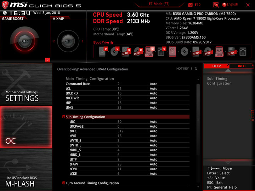Select highlighted legacy hard disk boot icon

(x=172, y=52)
